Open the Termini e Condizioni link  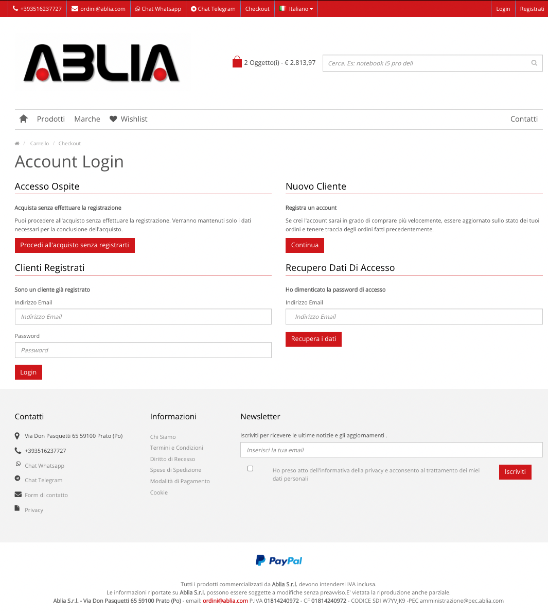(176, 448)
